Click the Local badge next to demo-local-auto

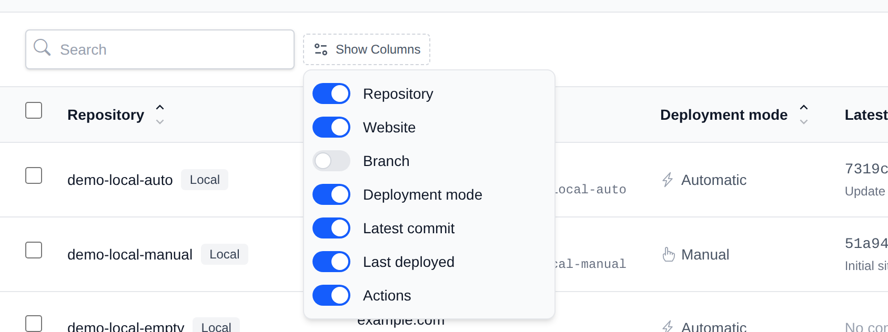click(205, 180)
